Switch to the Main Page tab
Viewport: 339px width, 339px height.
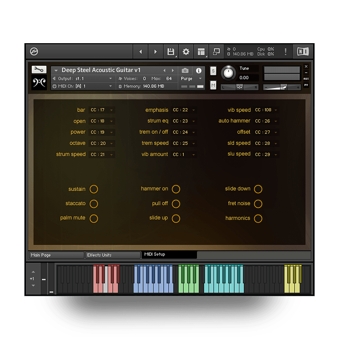[x=56, y=255]
